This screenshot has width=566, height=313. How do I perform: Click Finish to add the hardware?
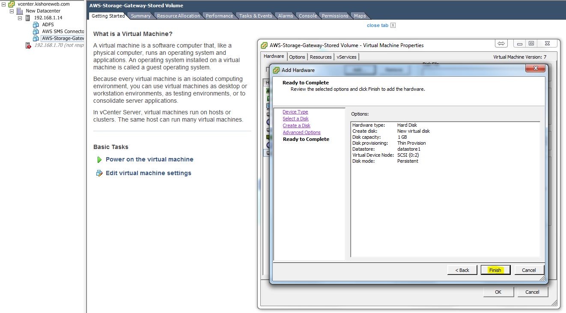pyautogui.click(x=495, y=270)
